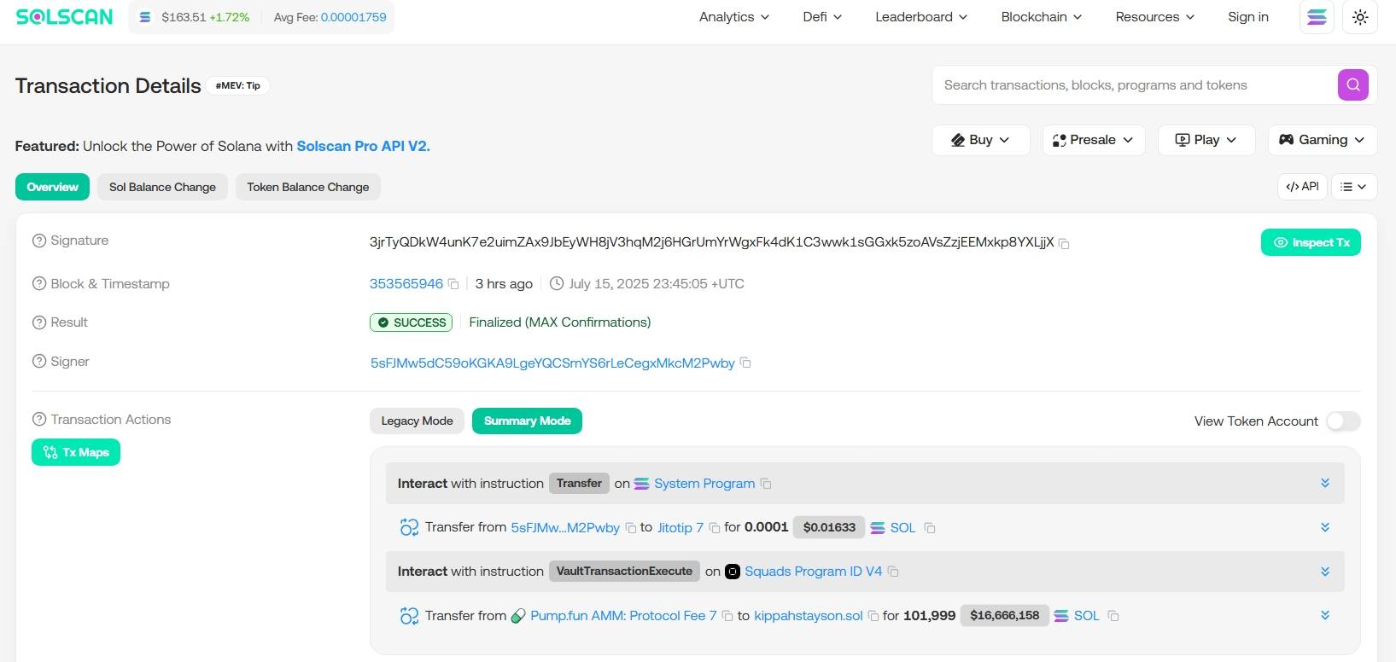Switch to Token Balance Change tab
1396x662 pixels.
click(x=307, y=187)
